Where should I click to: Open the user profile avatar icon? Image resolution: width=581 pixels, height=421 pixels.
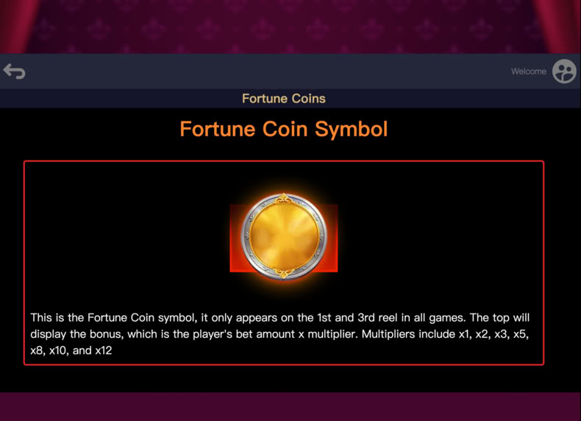pyautogui.click(x=564, y=71)
